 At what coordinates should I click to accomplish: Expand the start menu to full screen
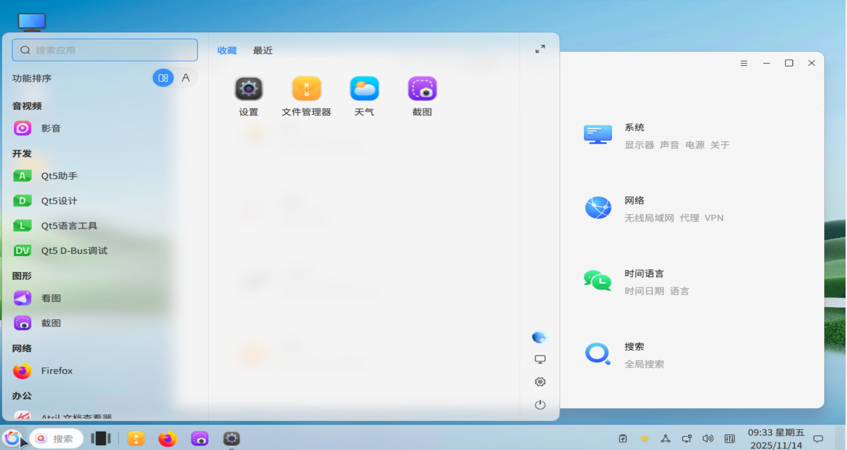pyautogui.click(x=540, y=49)
